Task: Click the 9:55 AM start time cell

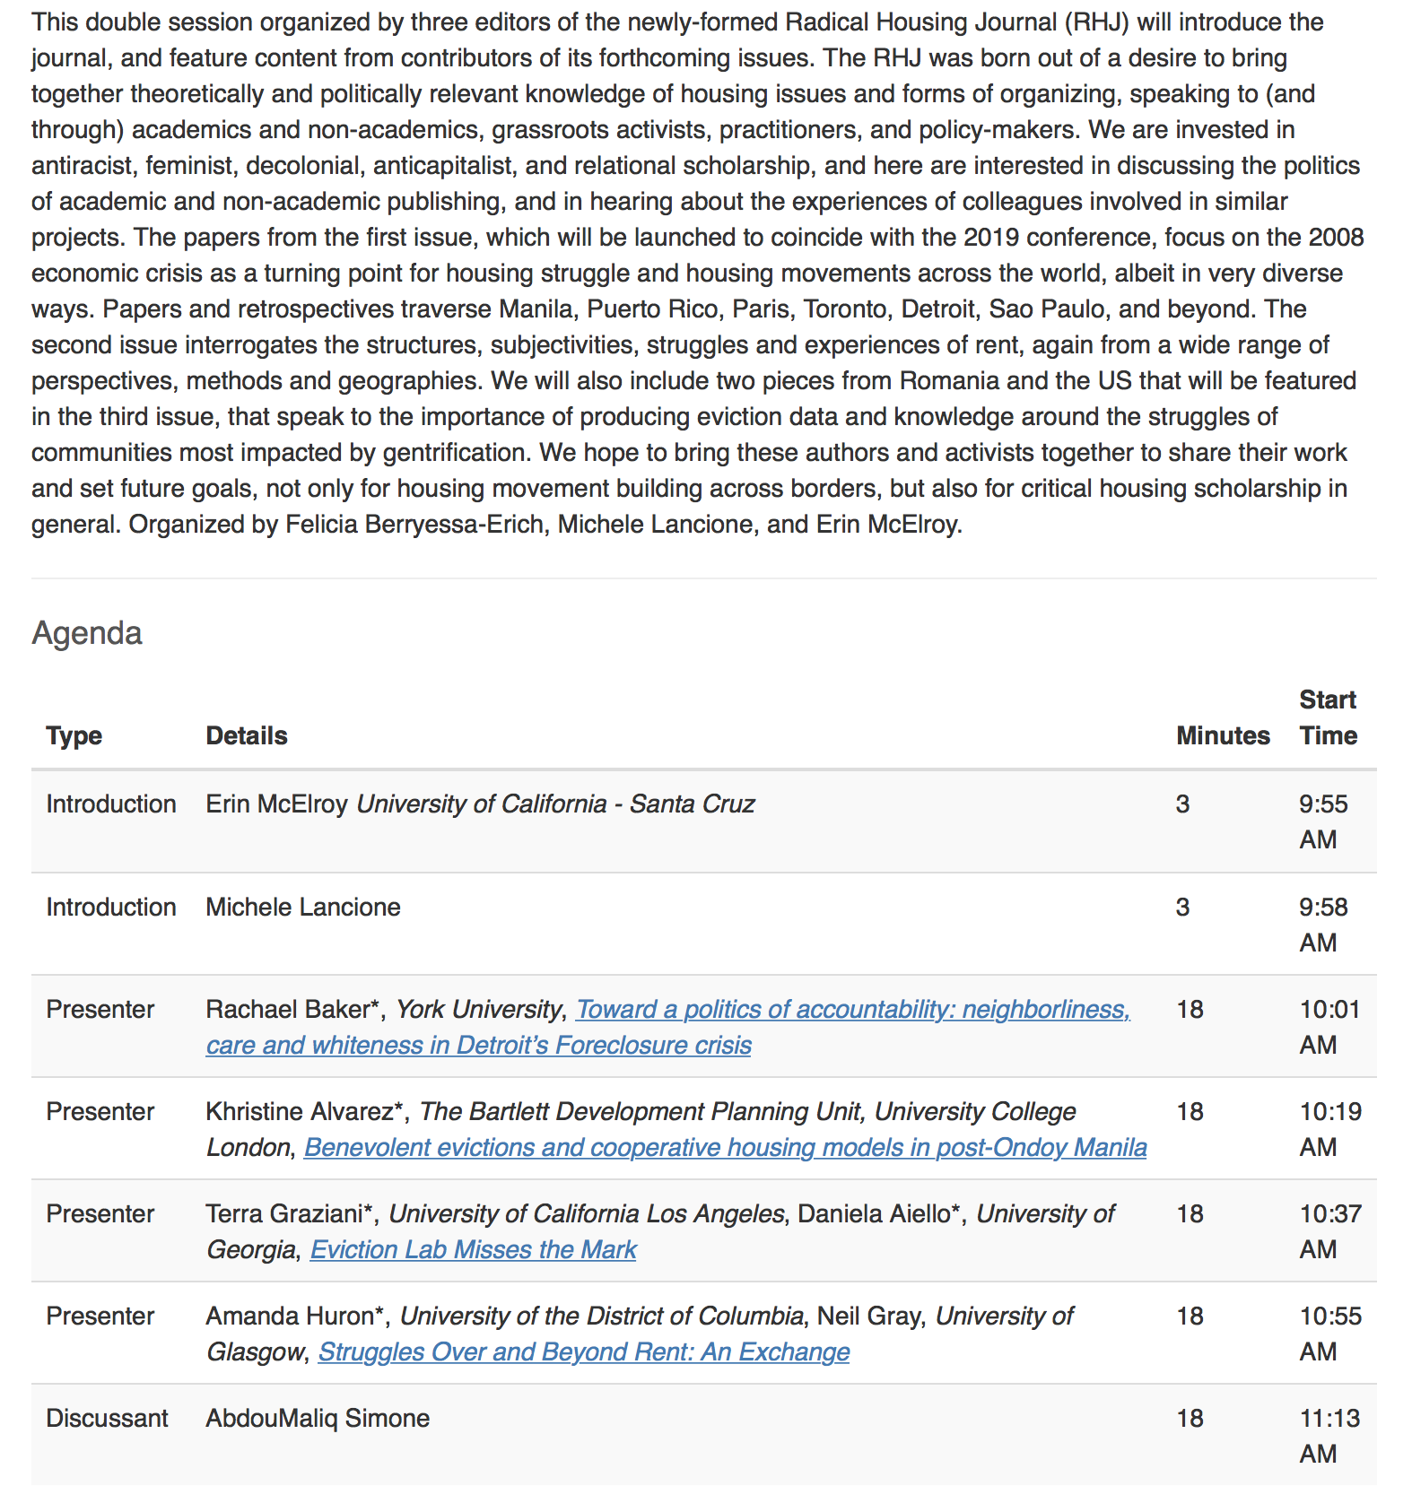Action: pyautogui.click(x=1323, y=821)
